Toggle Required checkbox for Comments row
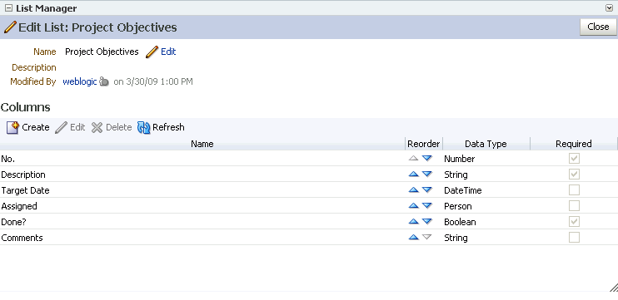The image size is (618, 300). tap(574, 238)
